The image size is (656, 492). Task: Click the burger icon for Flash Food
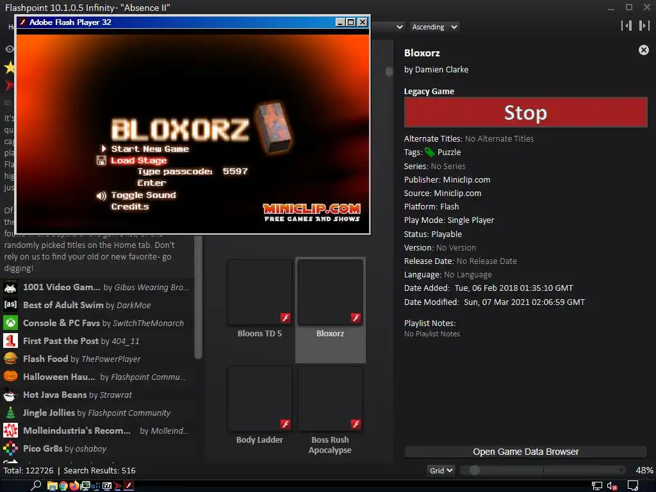coord(10,359)
